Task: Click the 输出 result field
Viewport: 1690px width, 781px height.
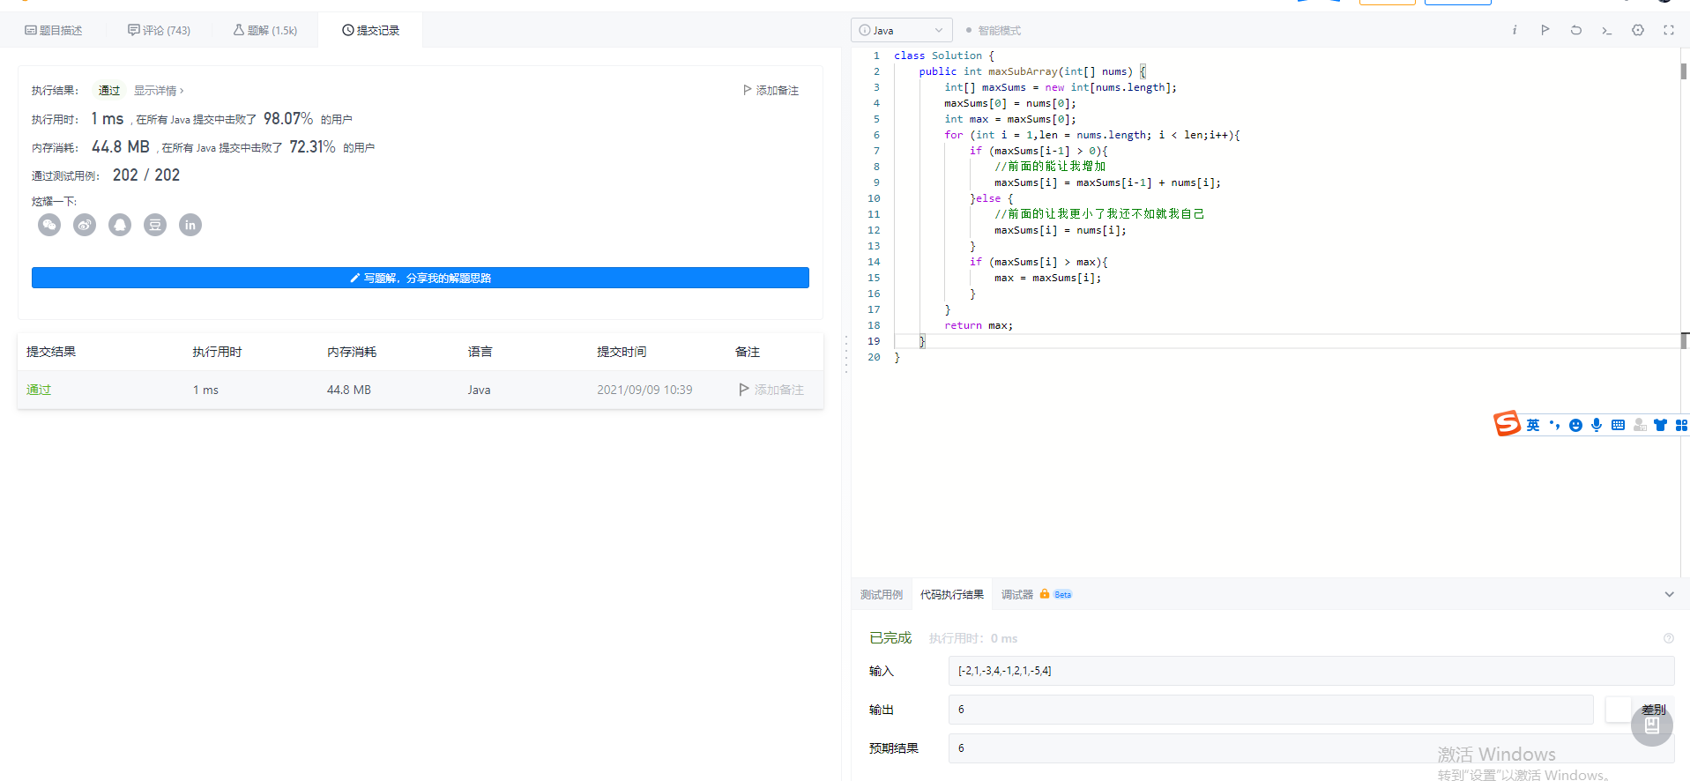Action: [1270, 710]
